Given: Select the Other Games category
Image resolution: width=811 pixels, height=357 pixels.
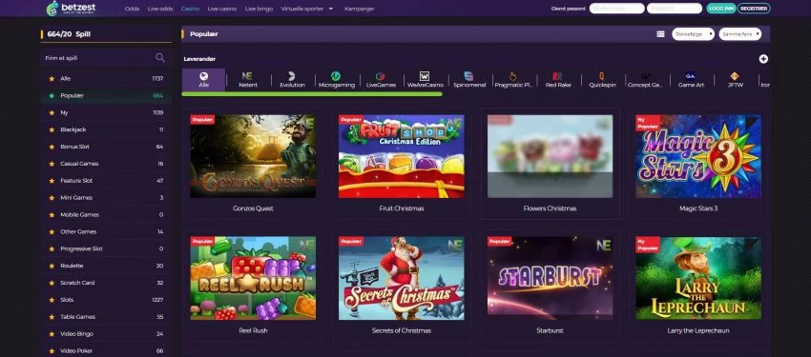Looking at the screenshot, I should click(106, 231).
